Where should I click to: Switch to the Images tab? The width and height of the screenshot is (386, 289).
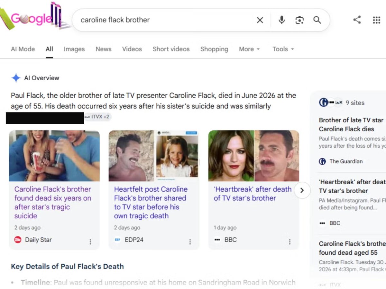coord(74,49)
